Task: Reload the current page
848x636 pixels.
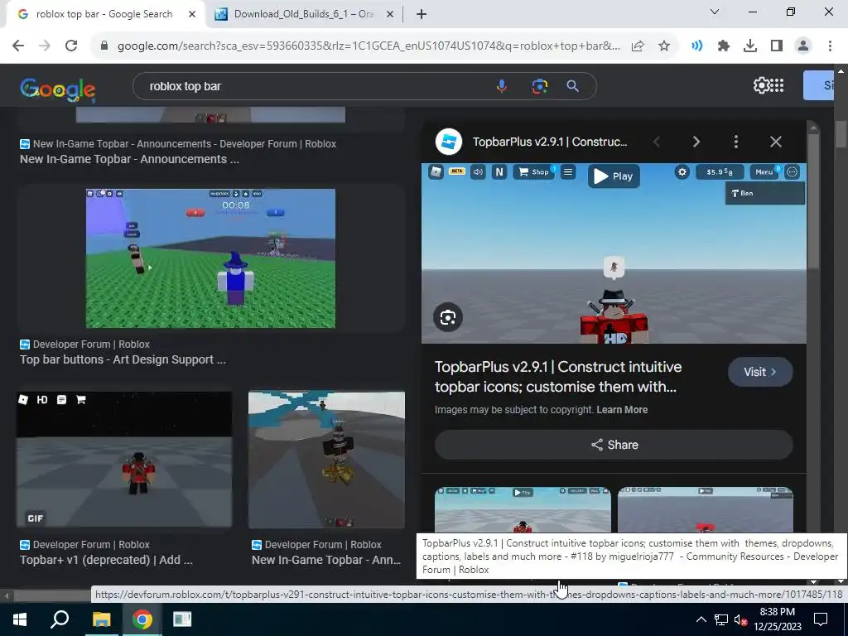Action: tap(71, 46)
